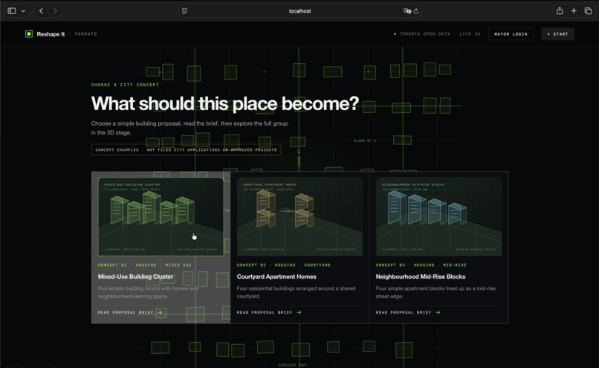The height and width of the screenshot is (368, 599).
Task: Open a new tab with plus icon
Action: pos(574,10)
